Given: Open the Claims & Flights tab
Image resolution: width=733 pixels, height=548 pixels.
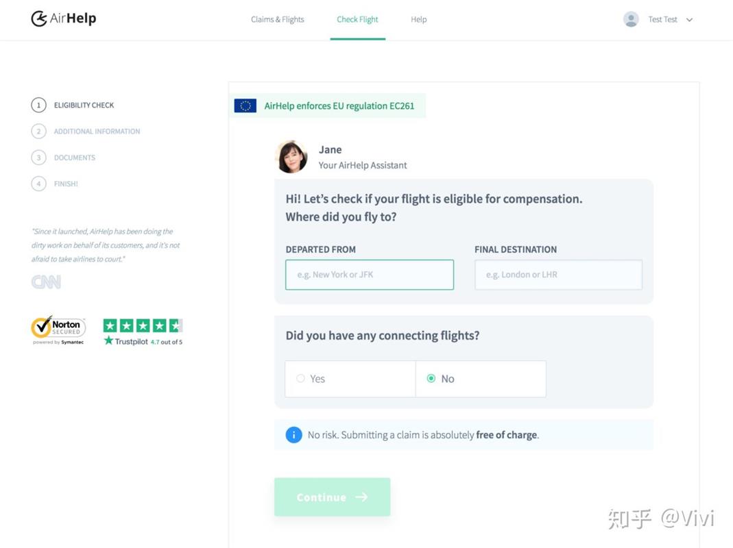Looking at the screenshot, I should 277,19.
